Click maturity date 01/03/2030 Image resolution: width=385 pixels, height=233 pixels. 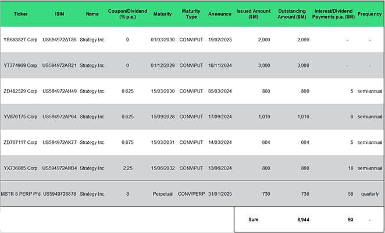(162, 40)
